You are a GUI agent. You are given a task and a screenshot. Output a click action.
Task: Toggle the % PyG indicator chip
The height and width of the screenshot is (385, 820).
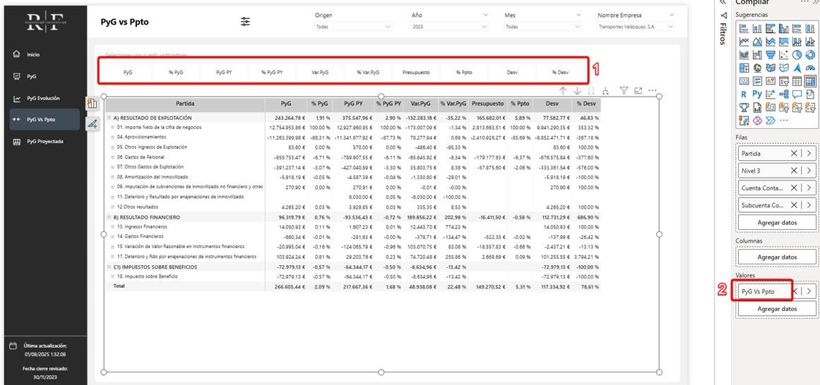pyautogui.click(x=176, y=72)
